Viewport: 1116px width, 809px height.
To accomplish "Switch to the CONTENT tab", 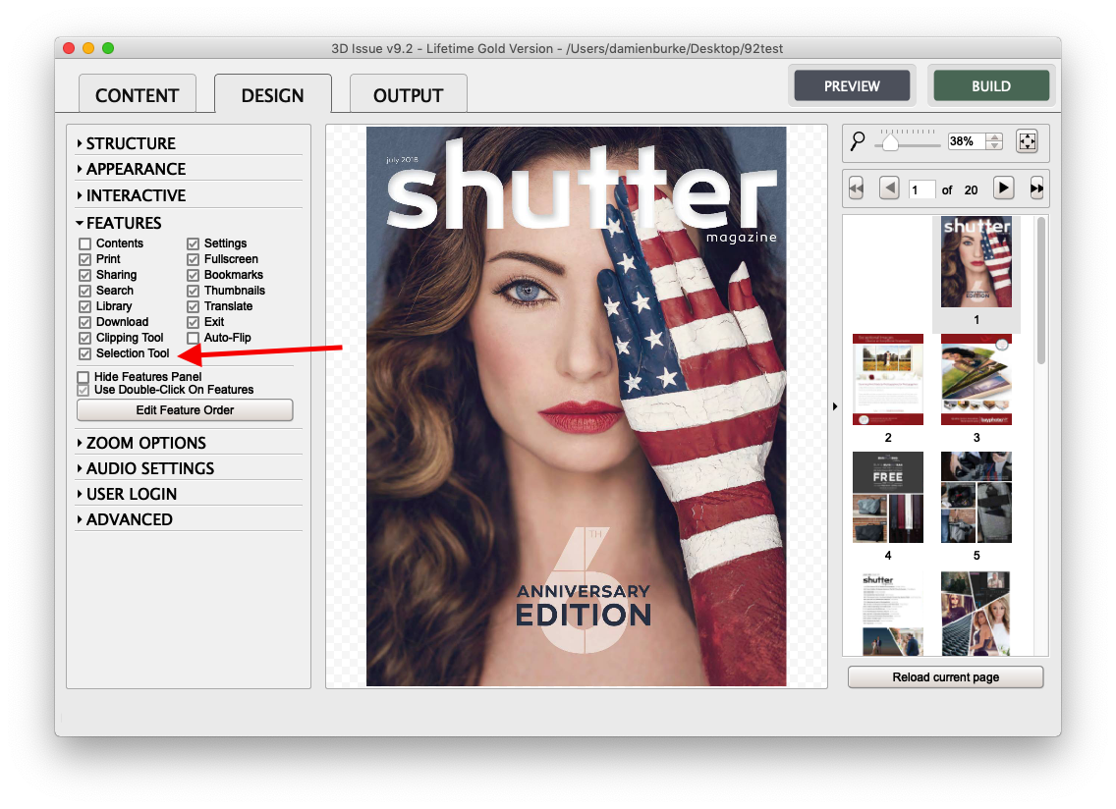I will 137,95.
